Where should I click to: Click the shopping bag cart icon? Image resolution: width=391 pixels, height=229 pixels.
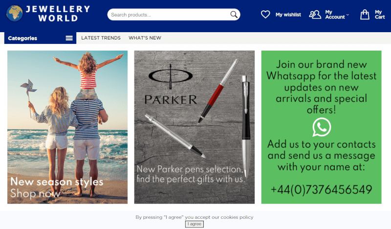(x=365, y=15)
